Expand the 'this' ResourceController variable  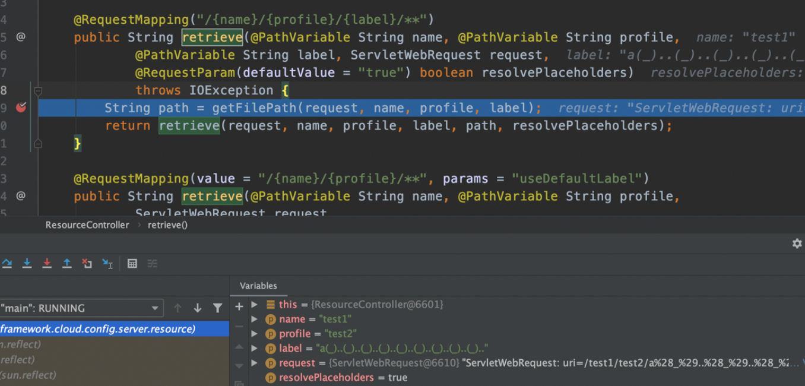tap(255, 305)
